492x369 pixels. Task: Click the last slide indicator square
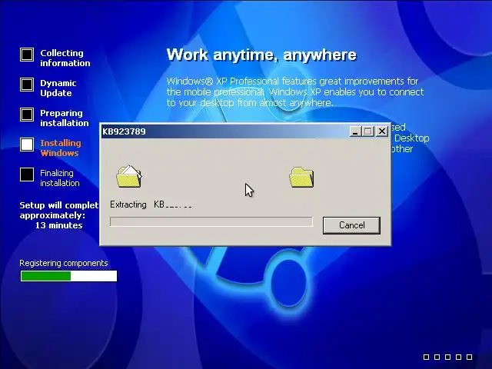469,357
